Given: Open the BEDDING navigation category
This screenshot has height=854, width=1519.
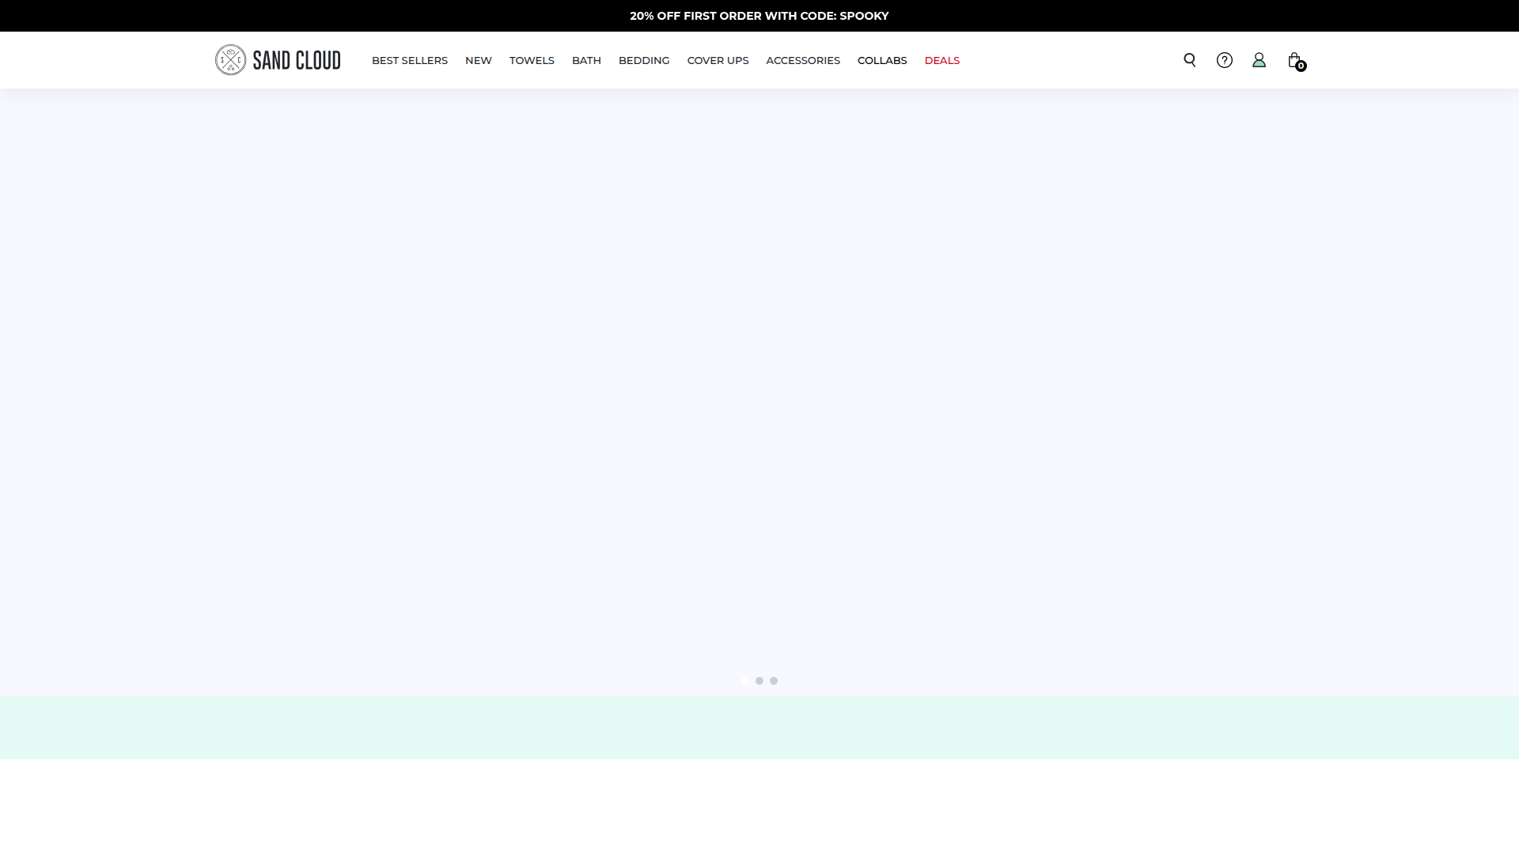Looking at the screenshot, I should click(x=643, y=60).
